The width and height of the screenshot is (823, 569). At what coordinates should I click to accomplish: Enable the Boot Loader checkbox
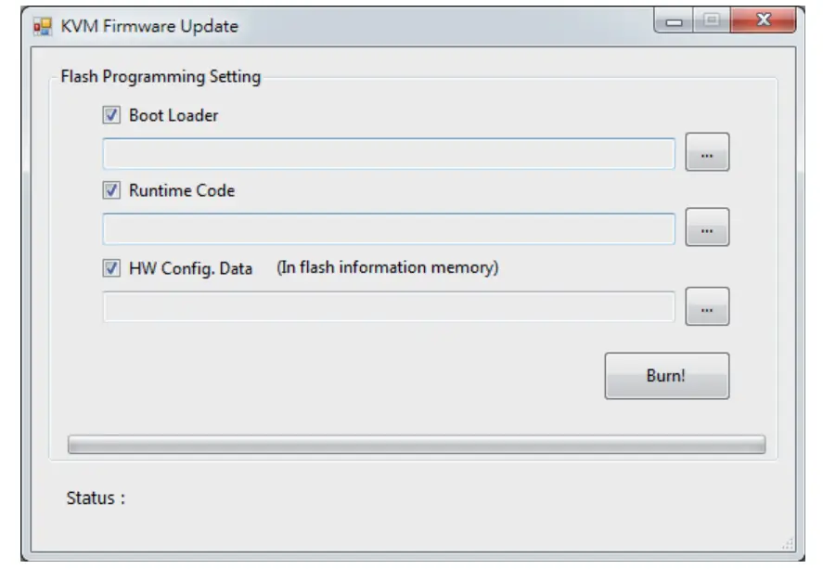[110, 113]
